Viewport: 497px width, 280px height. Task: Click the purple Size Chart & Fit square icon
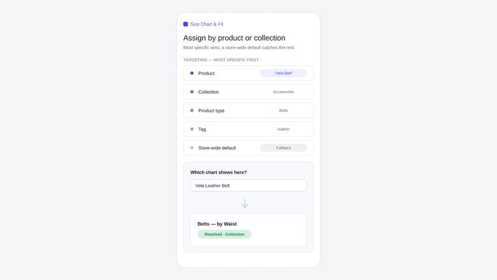tap(185, 24)
